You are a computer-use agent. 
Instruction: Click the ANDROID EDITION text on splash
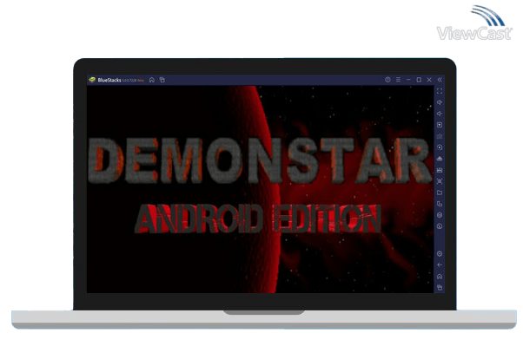pyautogui.click(x=258, y=219)
